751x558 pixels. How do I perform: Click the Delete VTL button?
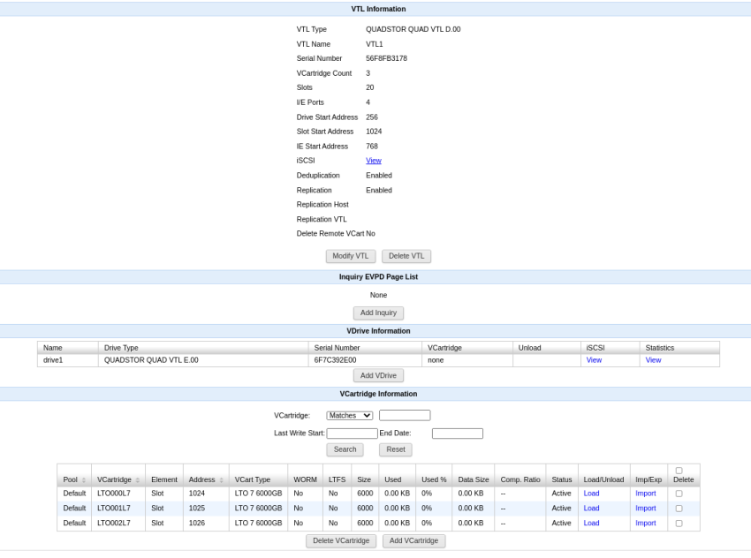click(x=406, y=256)
